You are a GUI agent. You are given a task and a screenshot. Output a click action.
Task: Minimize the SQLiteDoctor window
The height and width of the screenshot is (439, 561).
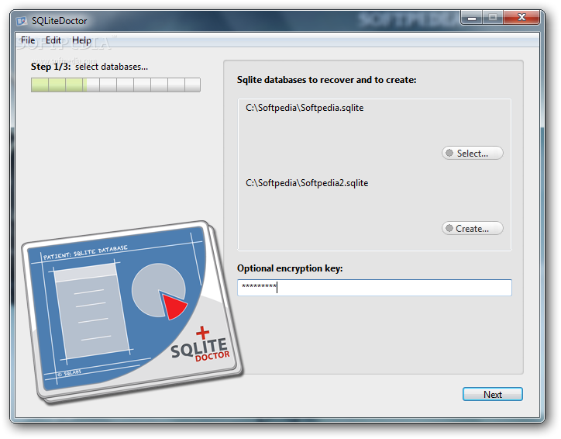(472, 17)
